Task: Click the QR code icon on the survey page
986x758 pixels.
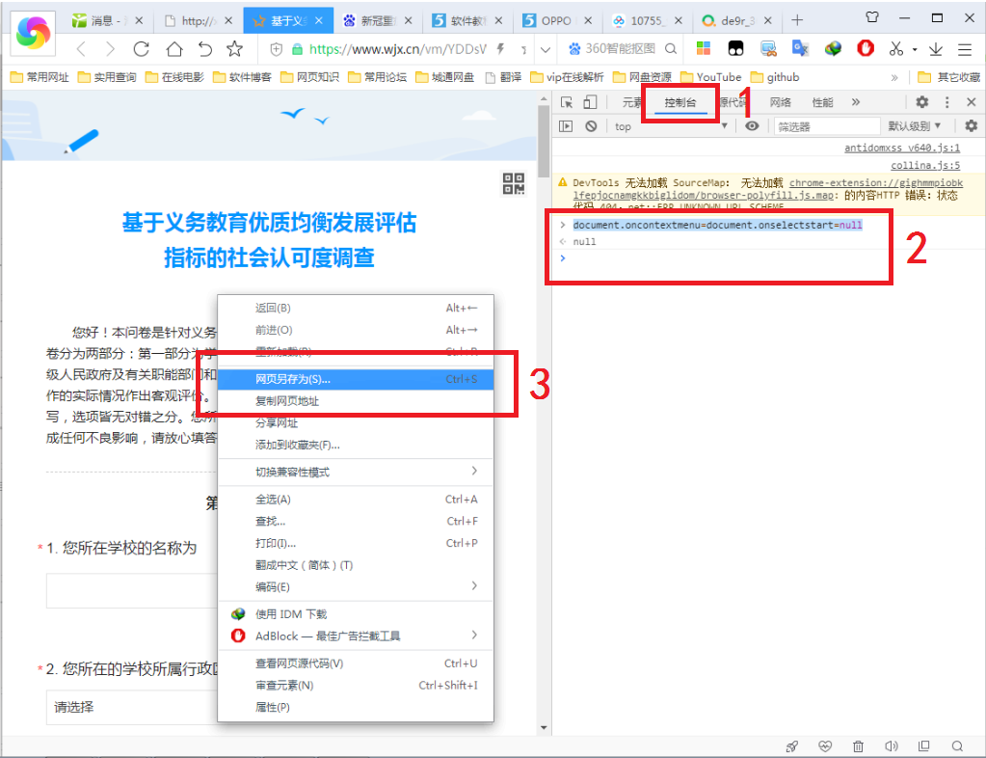Action: tap(512, 183)
